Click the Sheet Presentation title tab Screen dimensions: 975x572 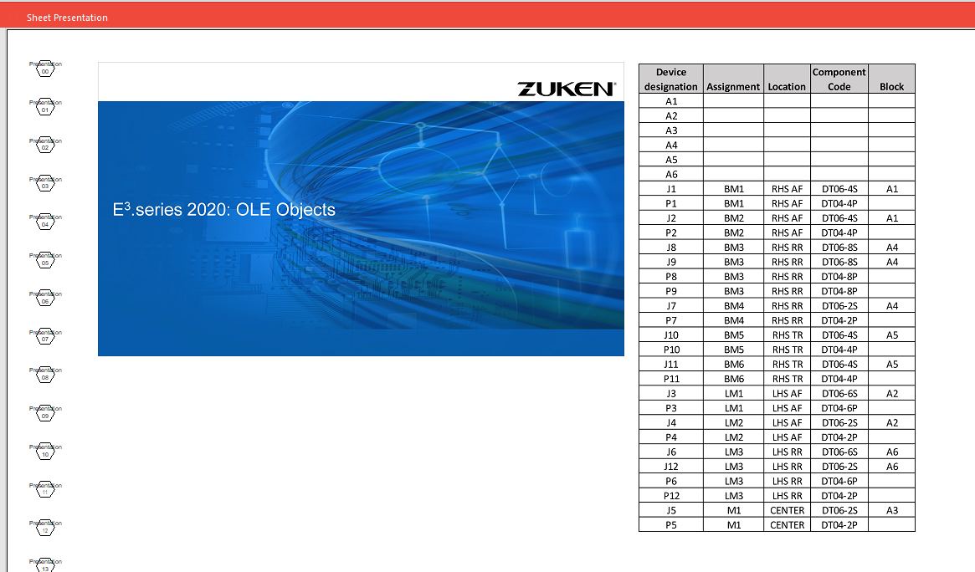tap(67, 18)
